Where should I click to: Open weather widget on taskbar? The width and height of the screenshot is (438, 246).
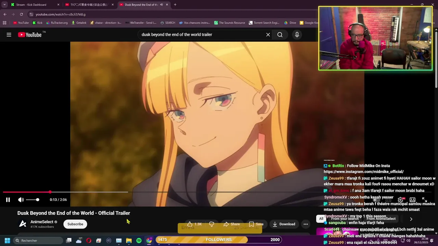click(x=79, y=240)
